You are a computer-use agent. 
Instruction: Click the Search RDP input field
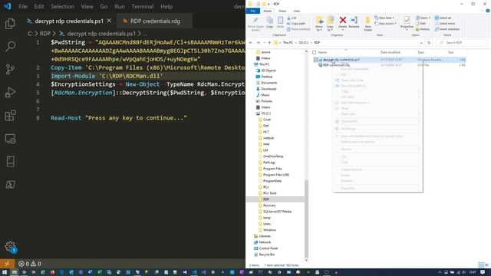tap(462, 43)
